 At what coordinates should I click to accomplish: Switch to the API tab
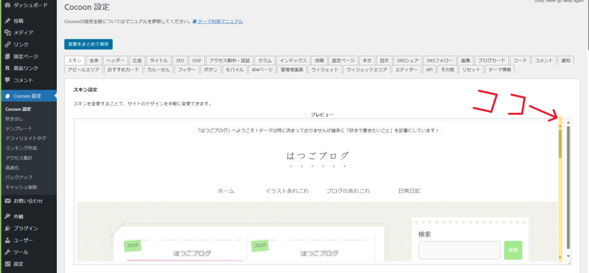[x=429, y=70]
